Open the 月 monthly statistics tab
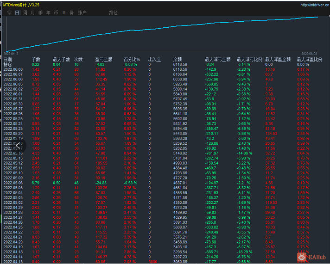Image resolution: width=330 pixels, height=264 pixels. tap(32, 13)
